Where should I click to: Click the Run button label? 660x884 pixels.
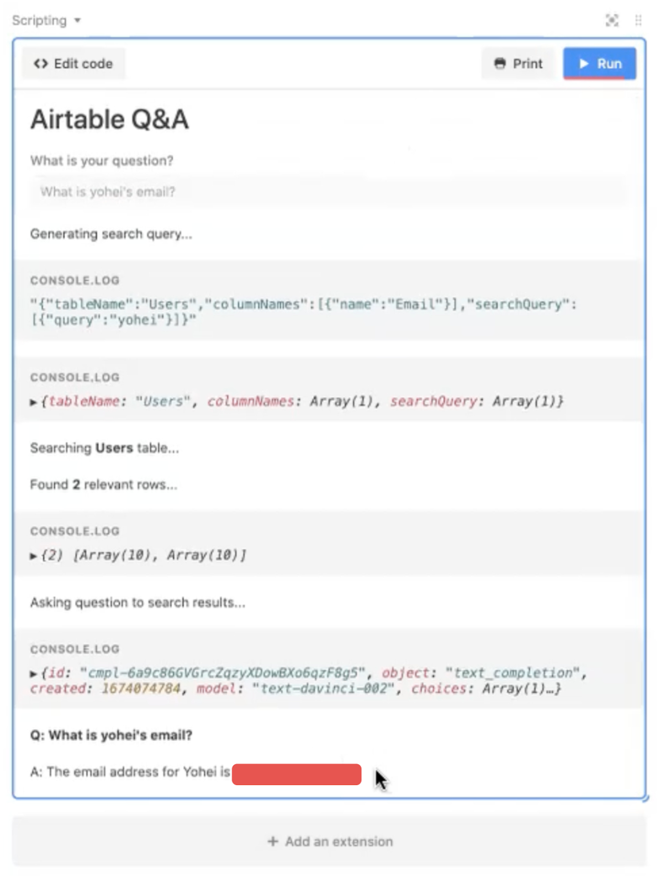(x=609, y=64)
